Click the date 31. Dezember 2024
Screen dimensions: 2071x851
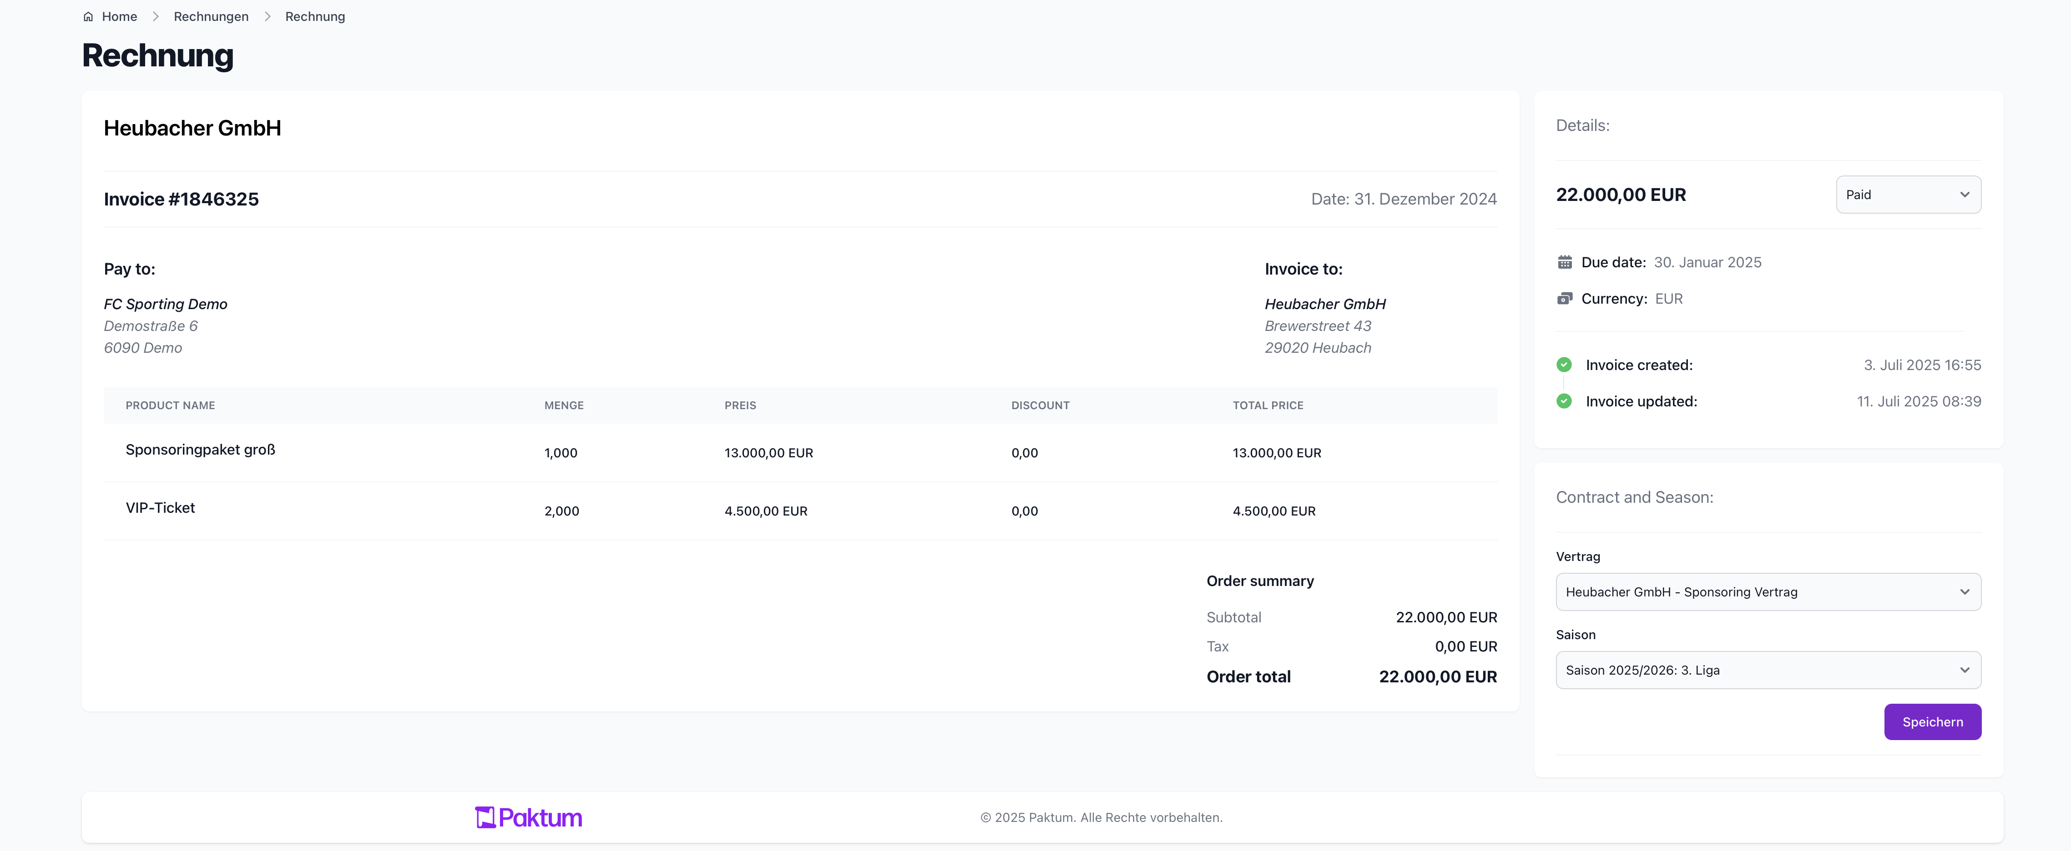(x=1424, y=199)
